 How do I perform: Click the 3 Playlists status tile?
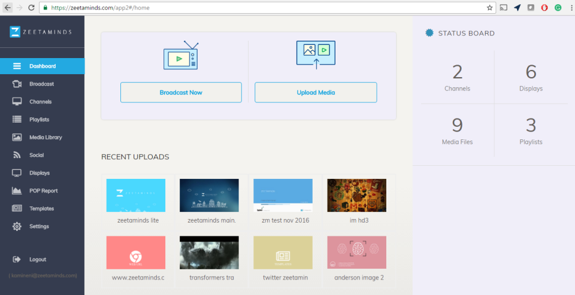tap(531, 131)
